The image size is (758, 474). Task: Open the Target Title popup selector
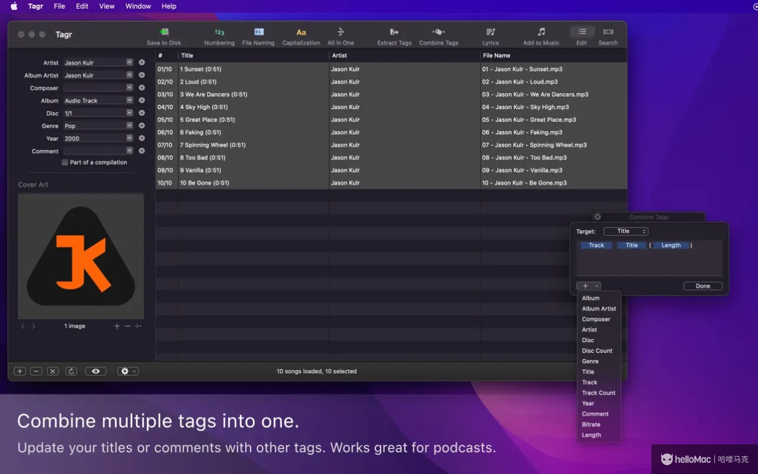coord(626,231)
